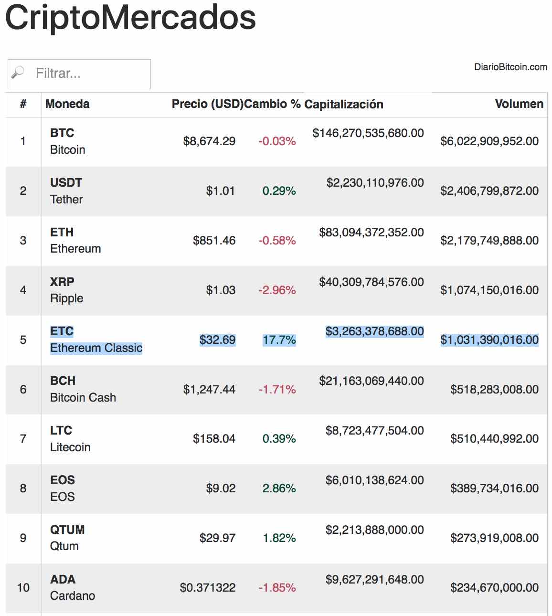Click Bitcoin price $8,674.29
Screen dimensions: 552x616
(x=209, y=141)
